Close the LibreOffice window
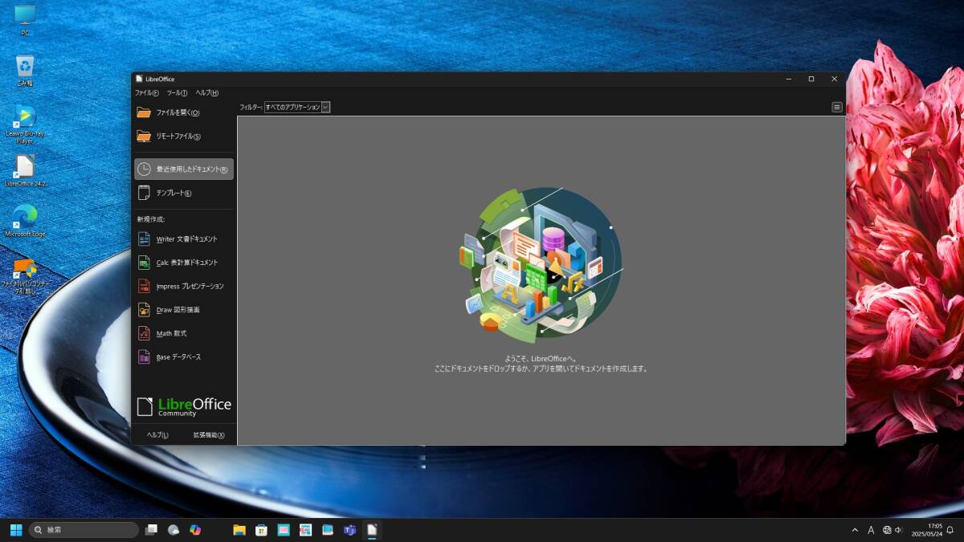This screenshot has height=542, width=964. coord(835,79)
